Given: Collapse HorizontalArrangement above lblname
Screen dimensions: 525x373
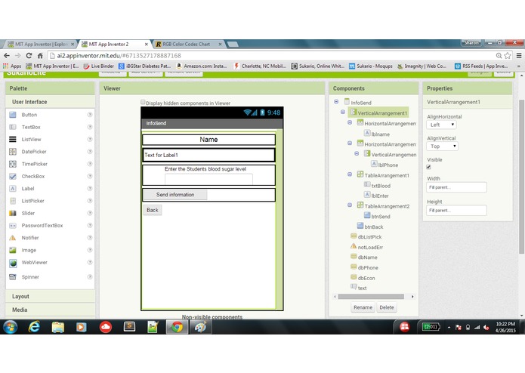Looking at the screenshot, I should [x=350, y=122].
